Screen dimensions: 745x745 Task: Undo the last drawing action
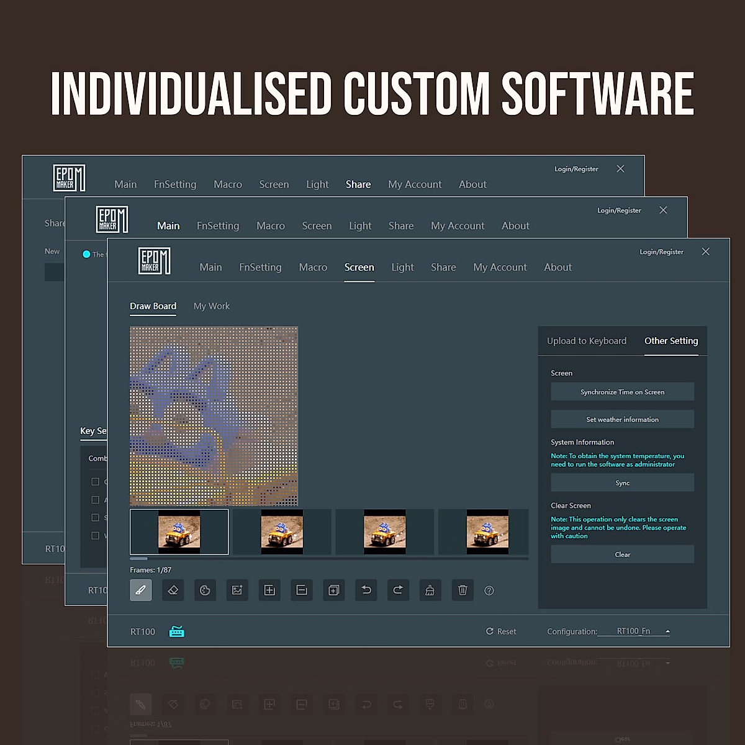click(366, 590)
